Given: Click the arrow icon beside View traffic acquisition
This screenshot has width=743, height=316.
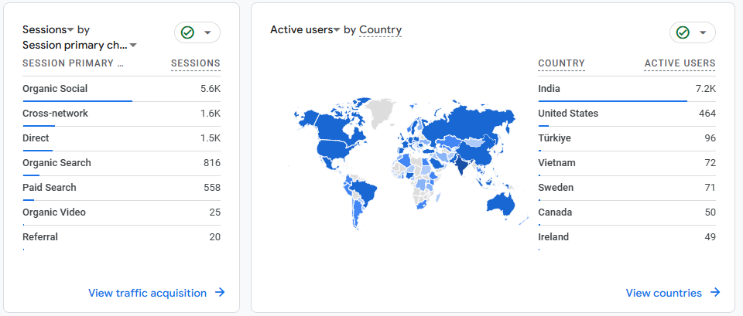Looking at the screenshot, I should [x=220, y=293].
